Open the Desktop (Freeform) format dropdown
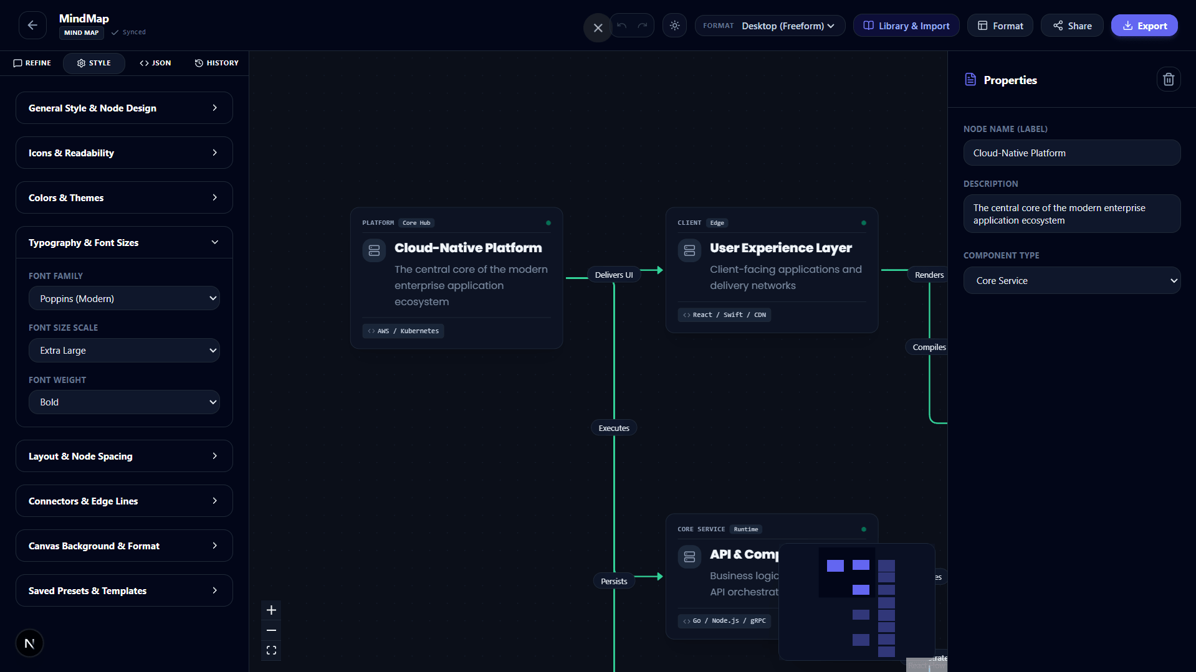 (x=770, y=26)
